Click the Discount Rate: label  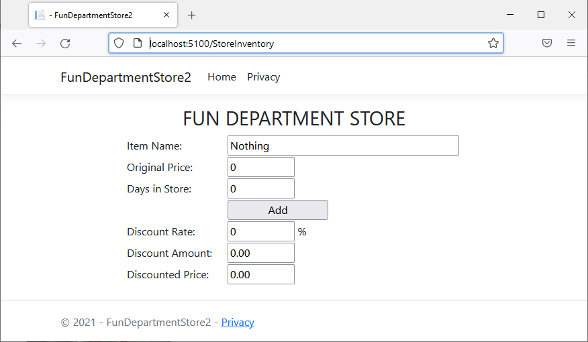tap(161, 232)
